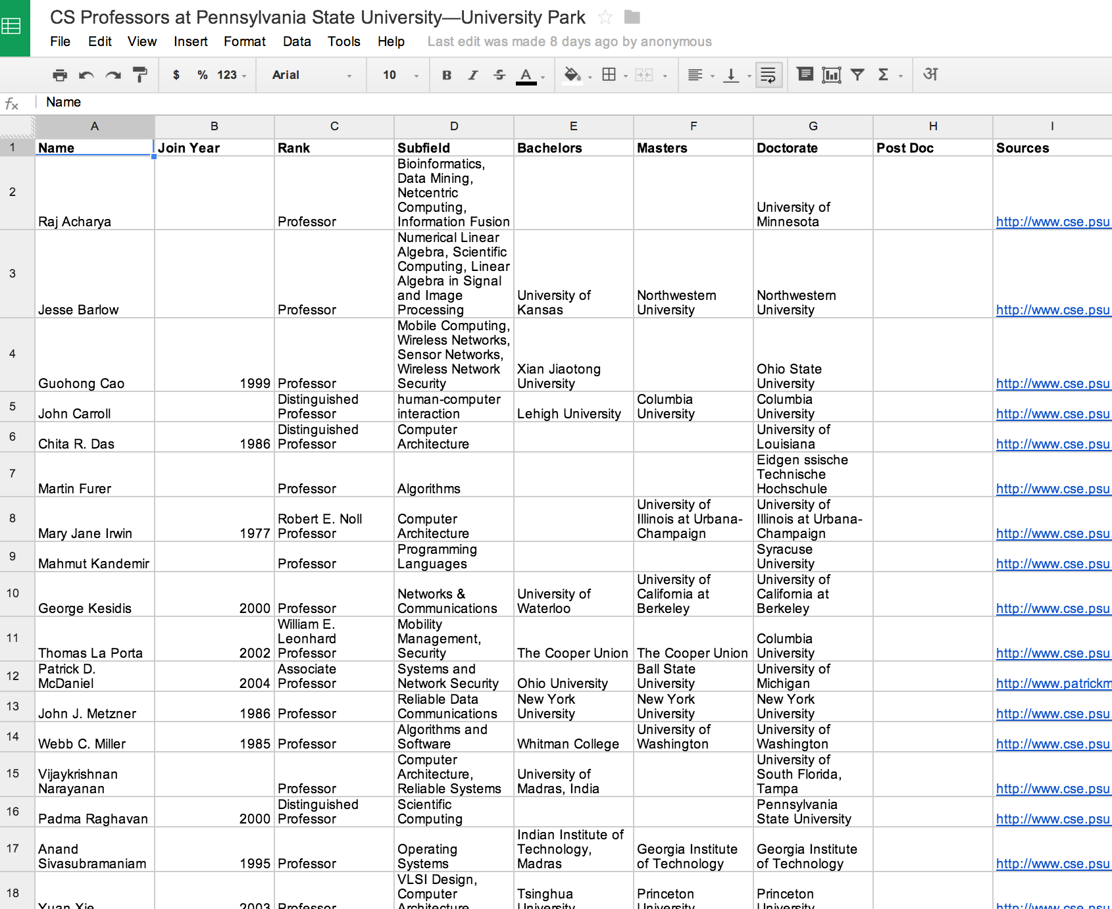Toggle bold formatting

(x=447, y=75)
